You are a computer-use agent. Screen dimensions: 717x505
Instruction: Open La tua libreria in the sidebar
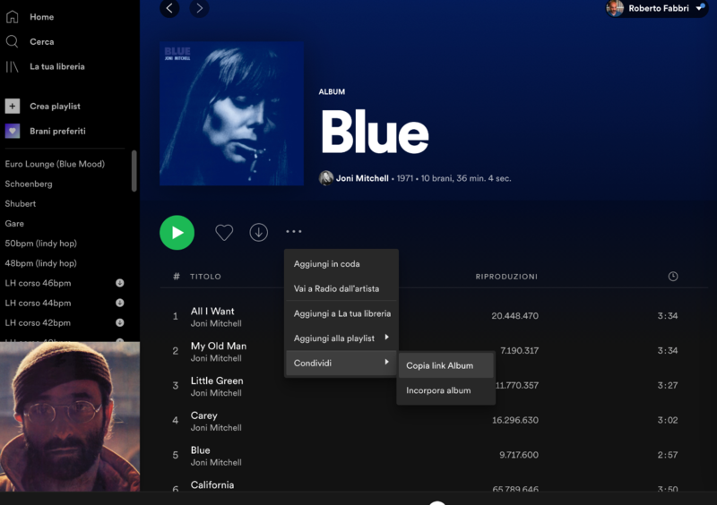tap(56, 67)
